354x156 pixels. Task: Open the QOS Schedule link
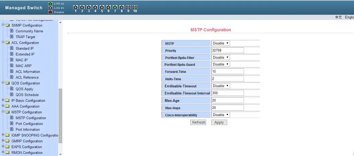(x=27, y=95)
